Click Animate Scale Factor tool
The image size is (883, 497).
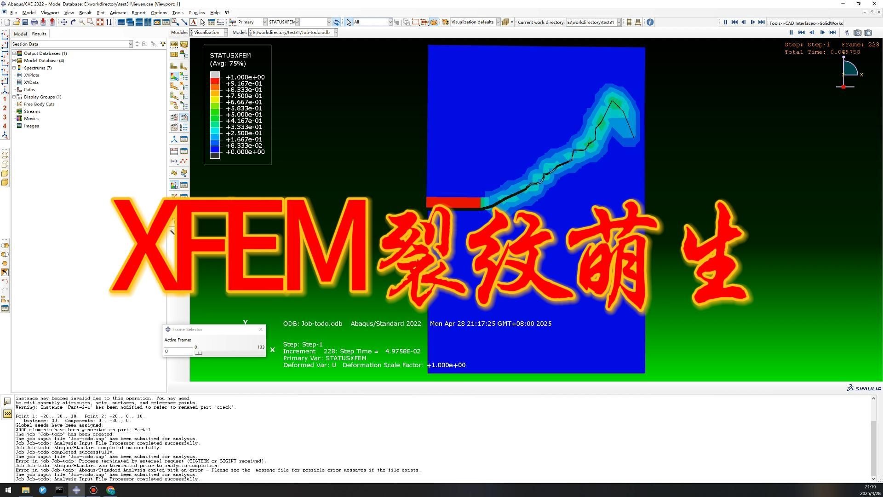[174, 117]
